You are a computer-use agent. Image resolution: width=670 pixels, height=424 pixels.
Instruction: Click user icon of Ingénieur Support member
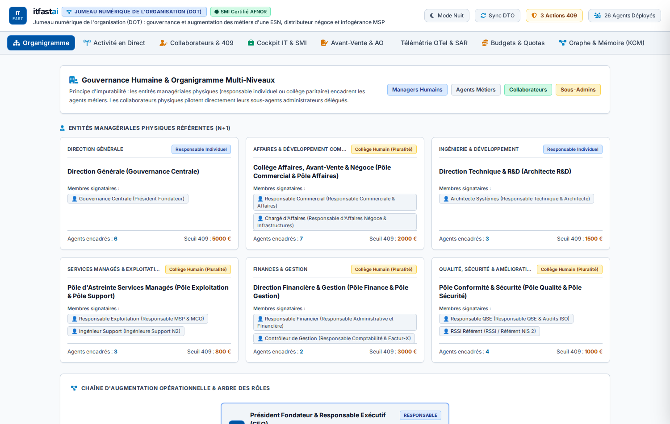point(75,332)
